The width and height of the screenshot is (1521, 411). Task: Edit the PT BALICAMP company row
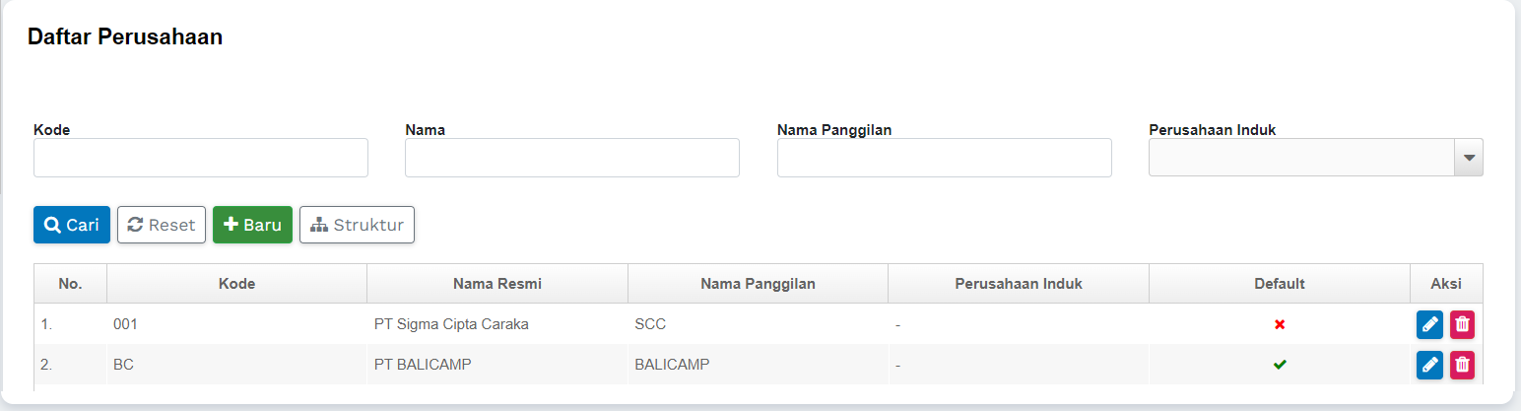tap(1429, 365)
